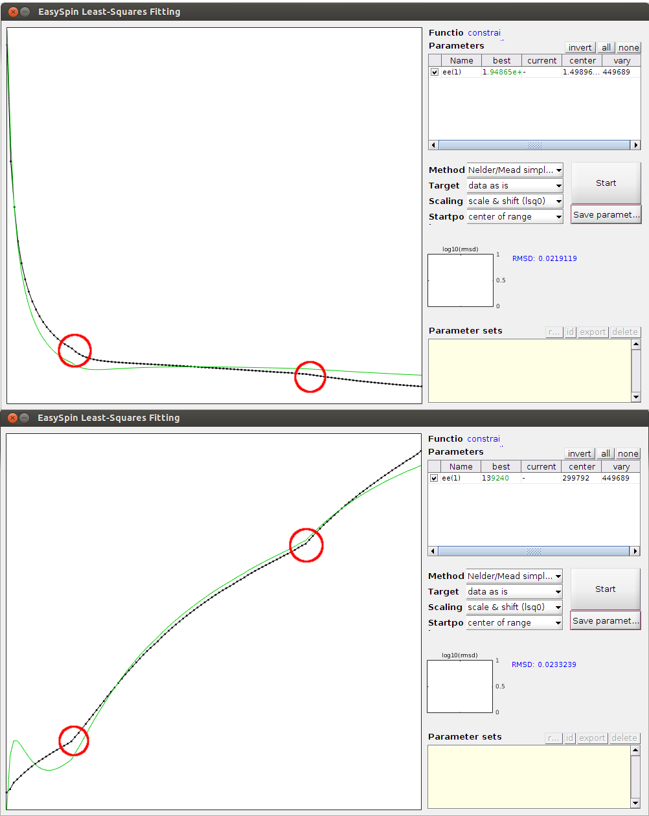Click RMSD 0.0233239 text in bottom window
Screen dimensions: 649x816
pos(543,665)
